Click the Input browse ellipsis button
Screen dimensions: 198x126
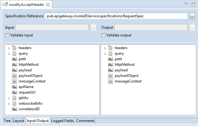pyautogui.click(x=94, y=28)
